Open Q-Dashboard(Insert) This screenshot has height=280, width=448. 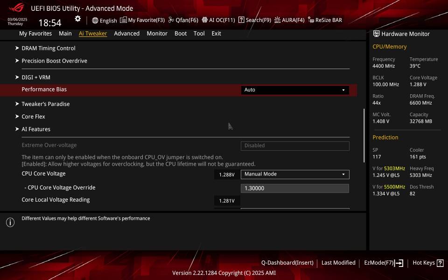click(287, 263)
